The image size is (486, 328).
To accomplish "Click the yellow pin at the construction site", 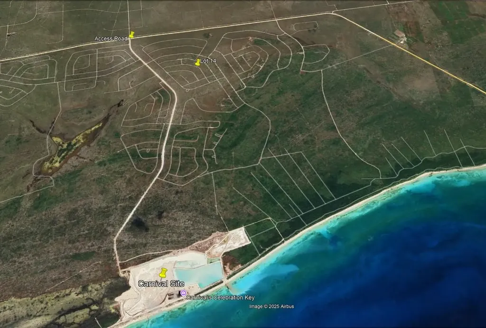I will pyautogui.click(x=164, y=272).
